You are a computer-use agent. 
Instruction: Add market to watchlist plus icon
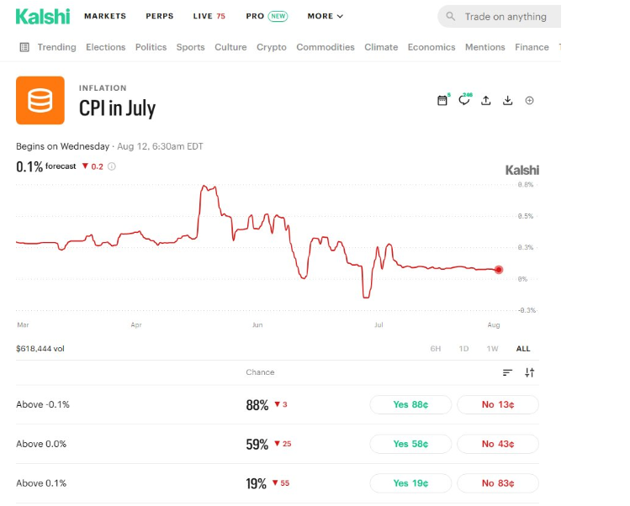coord(530,100)
